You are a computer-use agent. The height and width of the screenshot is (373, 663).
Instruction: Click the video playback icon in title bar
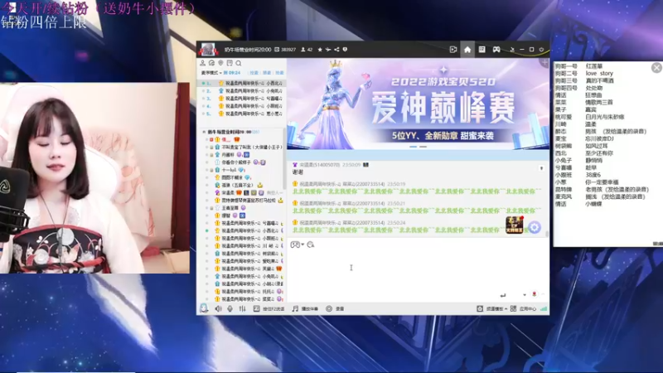452,50
